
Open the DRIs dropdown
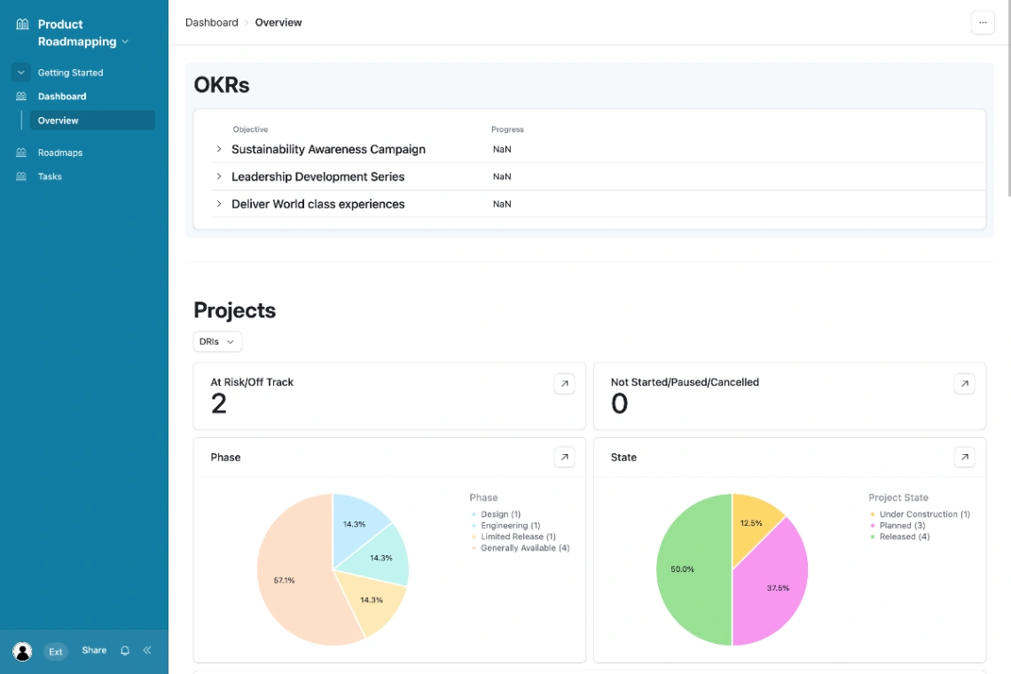tap(217, 341)
